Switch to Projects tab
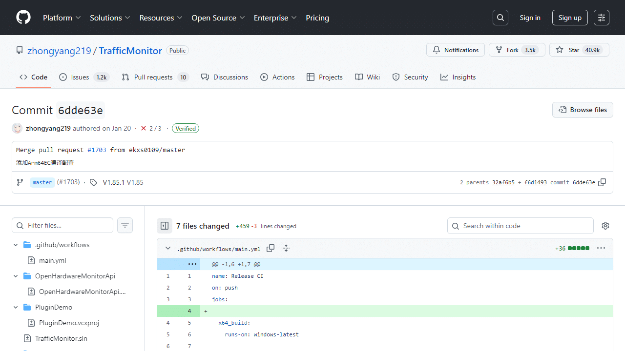625x351 pixels. point(325,77)
